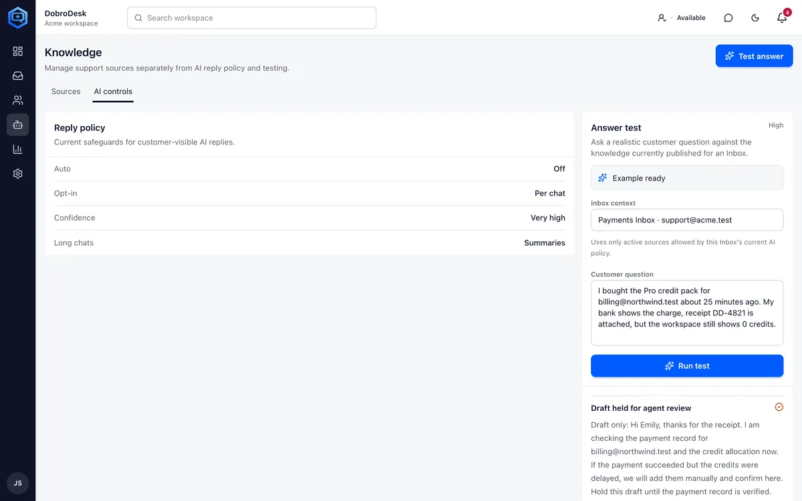802x501 pixels.
Task: Click the Example ready button
Action: (687, 178)
